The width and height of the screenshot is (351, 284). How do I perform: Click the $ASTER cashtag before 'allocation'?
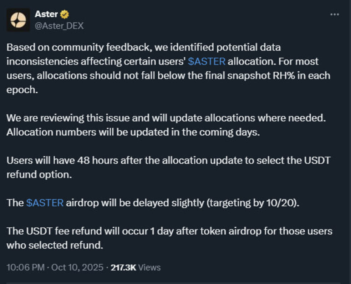[x=207, y=61]
